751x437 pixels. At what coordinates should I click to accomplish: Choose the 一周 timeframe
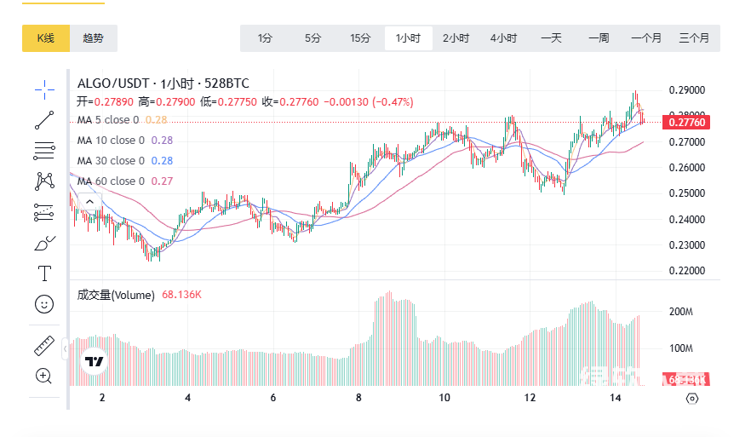pos(599,38)
